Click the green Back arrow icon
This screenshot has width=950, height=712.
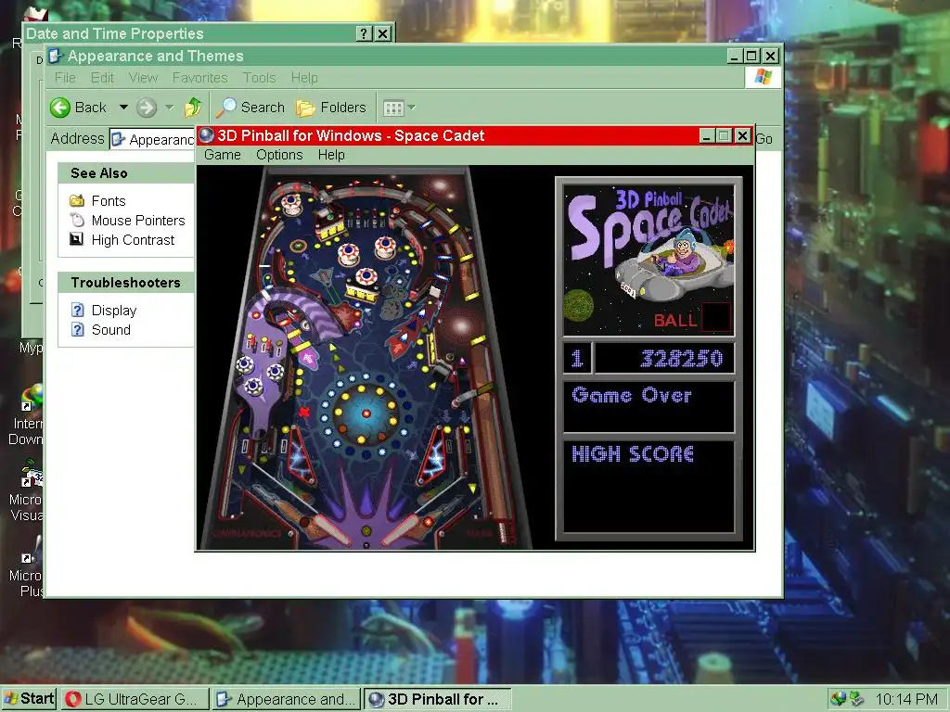tap(60, 108)
